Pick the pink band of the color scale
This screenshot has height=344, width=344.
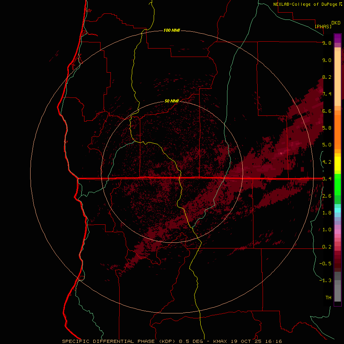point(338,232)
